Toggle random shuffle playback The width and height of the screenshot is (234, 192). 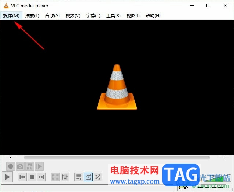tap(98, 177)
